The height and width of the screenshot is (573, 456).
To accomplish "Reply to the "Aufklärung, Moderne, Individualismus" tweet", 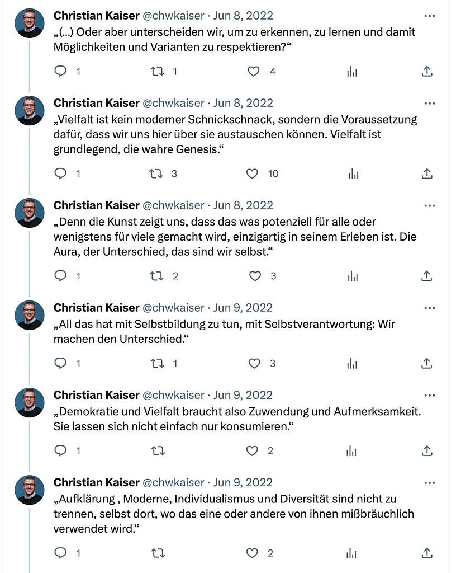I will (60, 553).
